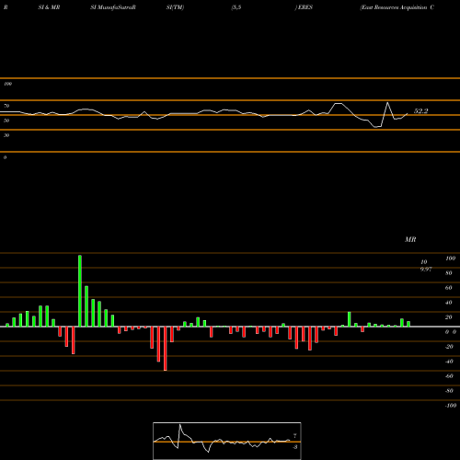The height and width of the screenshot is (460, 460).
Task: Click the RSI axis label 100
Action: tap(7, 84)
